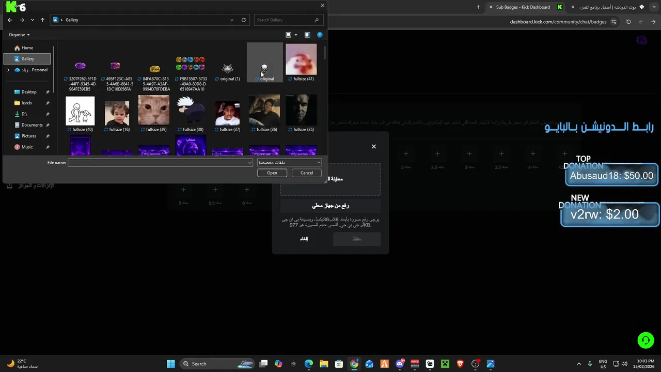
Task: Open recent locations dropdown arrow
Action: [32, 20]
